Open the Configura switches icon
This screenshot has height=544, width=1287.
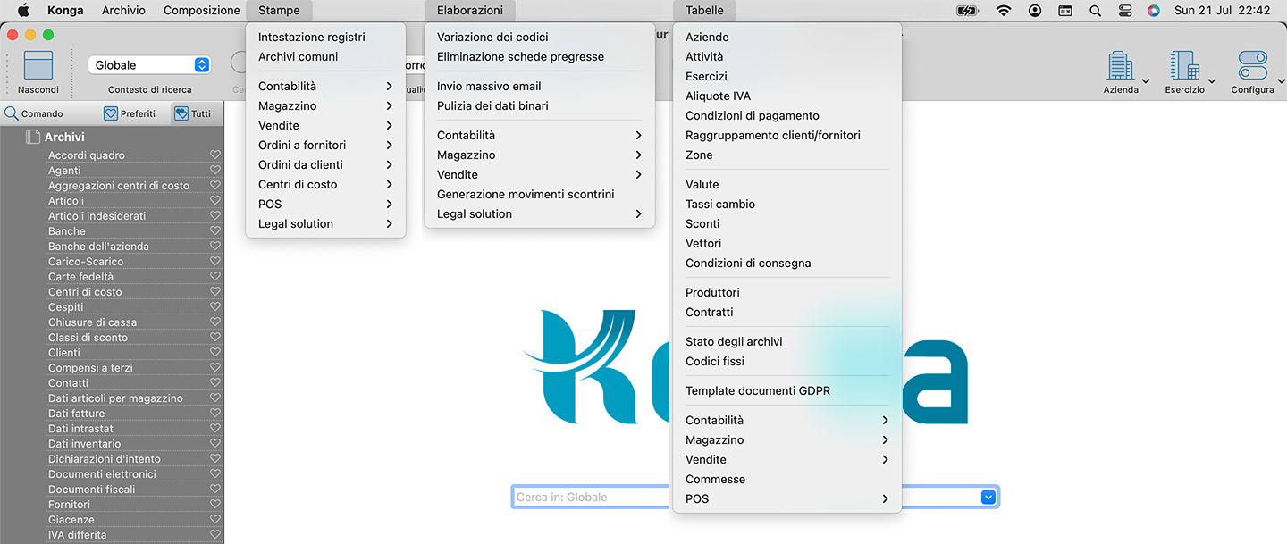tap(1252, 66)
